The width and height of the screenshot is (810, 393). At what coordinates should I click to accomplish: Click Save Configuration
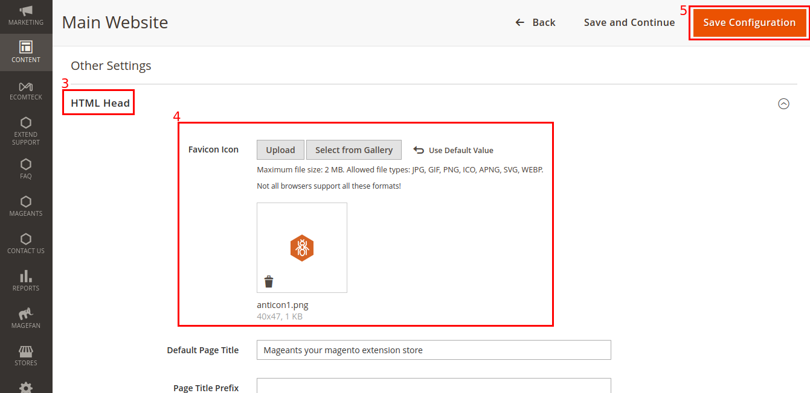(x=749, y=22)
